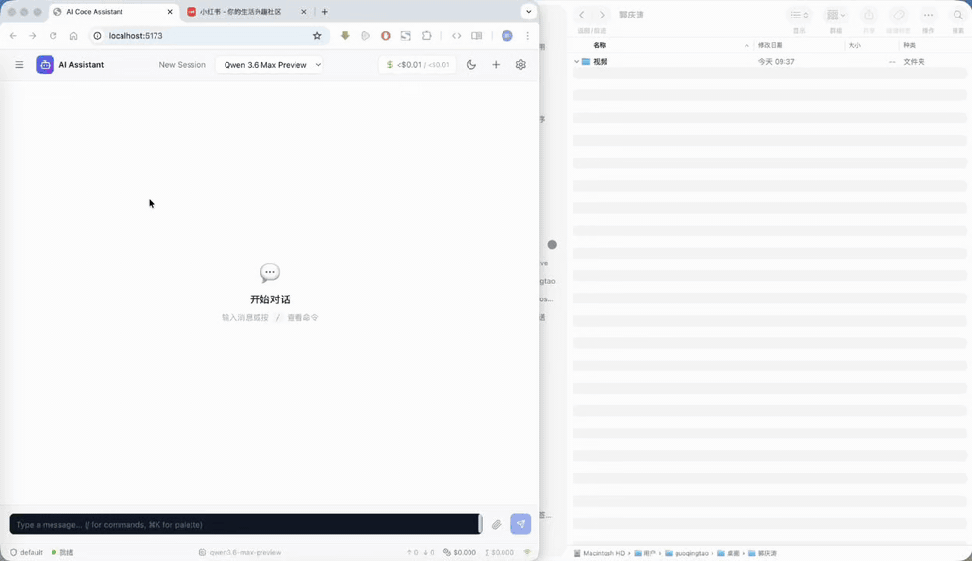Go back in Finder window
This screenshot has width=972, height=561.
[581, 15]
